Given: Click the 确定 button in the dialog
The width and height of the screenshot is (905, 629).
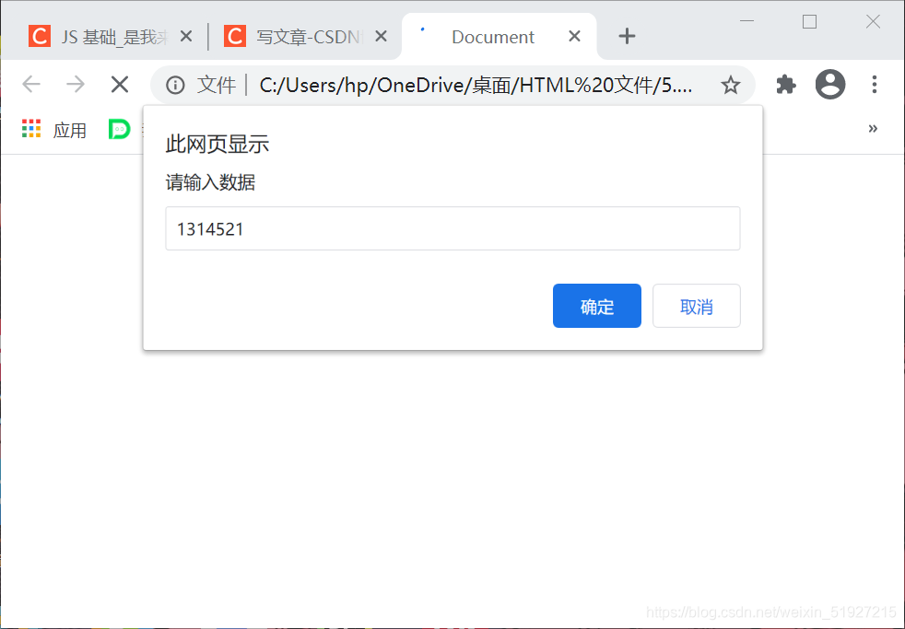Looking at the screenshot, I should [596, 306].
